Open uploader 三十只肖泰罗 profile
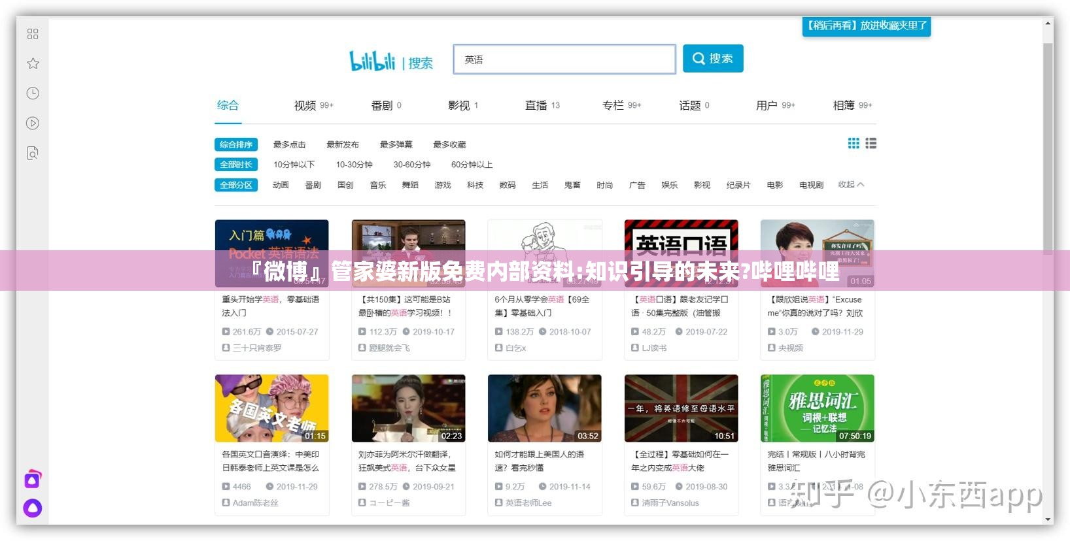Image resolution: width=1070 pixels, height=541 pixels. pos(257,348)
